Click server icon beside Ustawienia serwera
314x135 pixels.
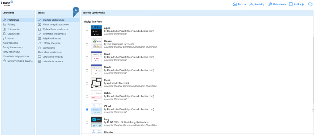[x=40, y=61]
